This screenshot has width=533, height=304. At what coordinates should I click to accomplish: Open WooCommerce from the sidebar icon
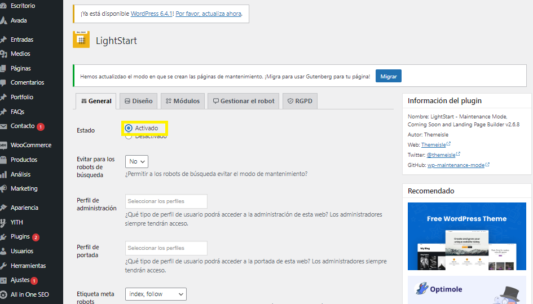[x=3, y=145]
